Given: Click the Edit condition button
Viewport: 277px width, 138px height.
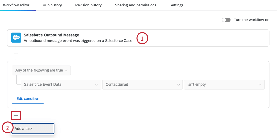Looking at the screenshot, I should (28, 99).
